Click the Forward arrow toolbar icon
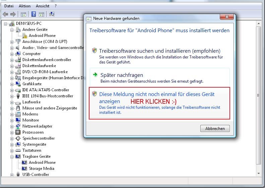 click(x=13, y=14)
